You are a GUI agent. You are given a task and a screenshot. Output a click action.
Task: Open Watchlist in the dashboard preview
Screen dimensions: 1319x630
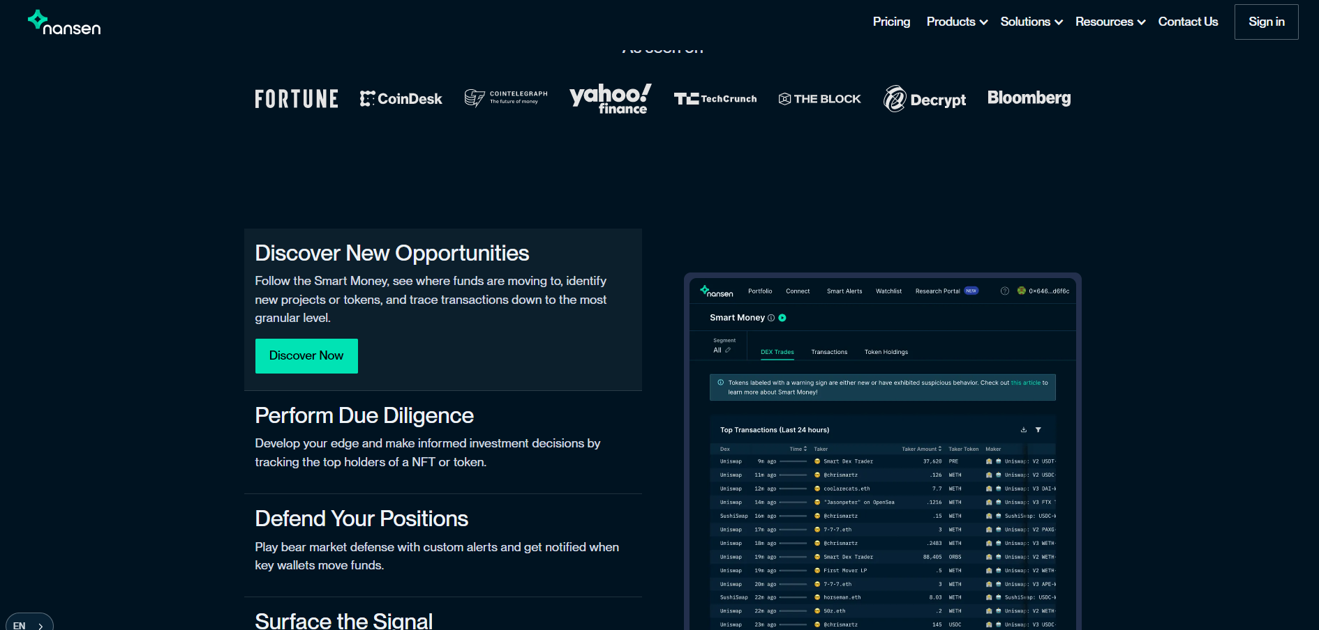888,291
